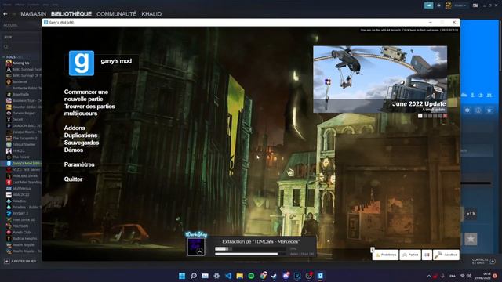
Task: Click Steam favorite star icon beside info
Action: [x=489, y=110]
